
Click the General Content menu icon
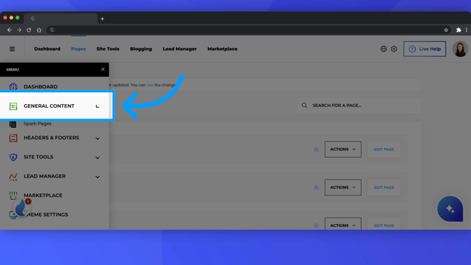tap(13, 106)
